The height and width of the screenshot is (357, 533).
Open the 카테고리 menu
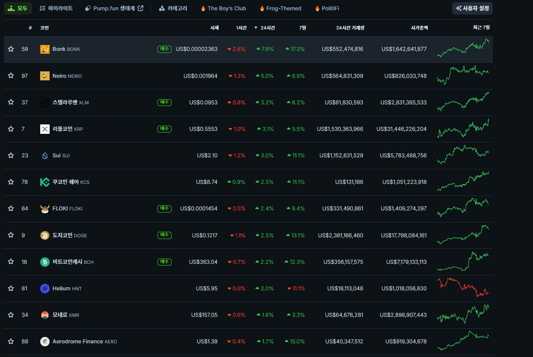click(x=173, y=8)
